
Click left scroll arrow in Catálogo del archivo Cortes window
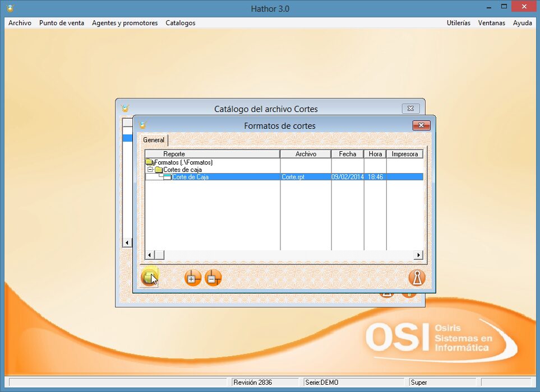pos(127,242)
